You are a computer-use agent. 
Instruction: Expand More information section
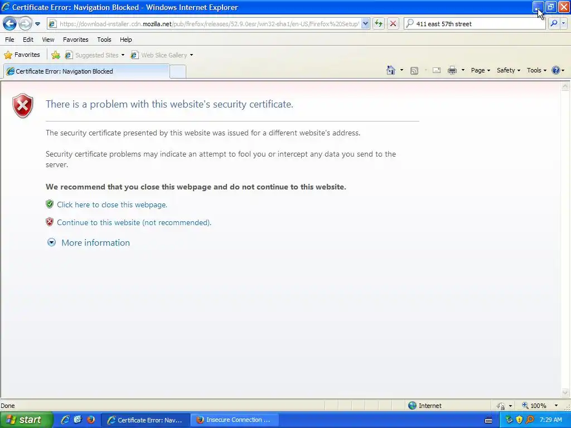pyautogui.click(x=89, y=243)
